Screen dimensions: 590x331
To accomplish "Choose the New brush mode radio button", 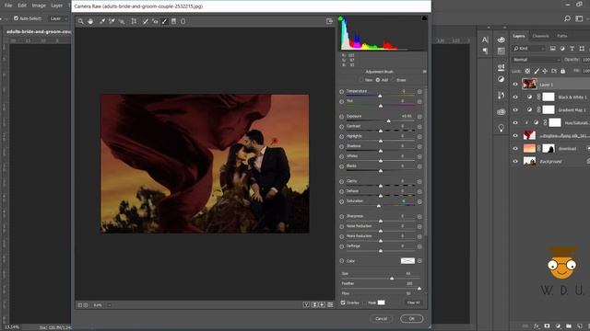I will pyautogui.click(x=361, y=80).
